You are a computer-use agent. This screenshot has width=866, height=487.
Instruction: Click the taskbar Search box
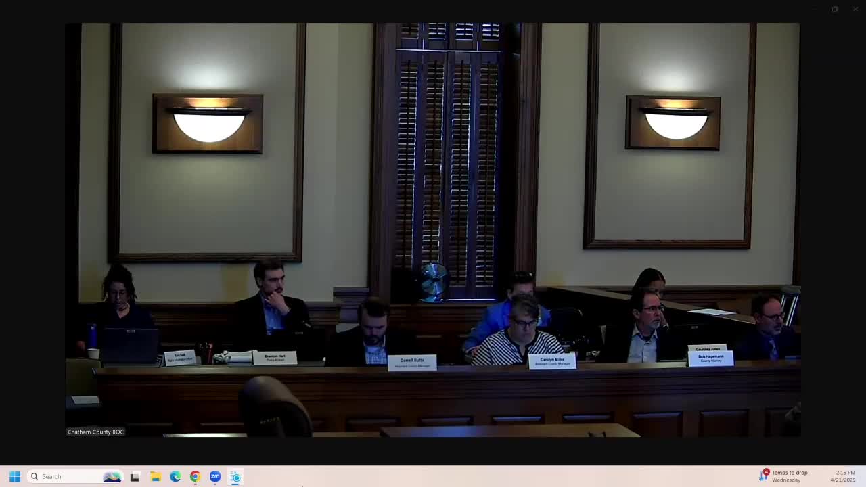tap(68, 476)
